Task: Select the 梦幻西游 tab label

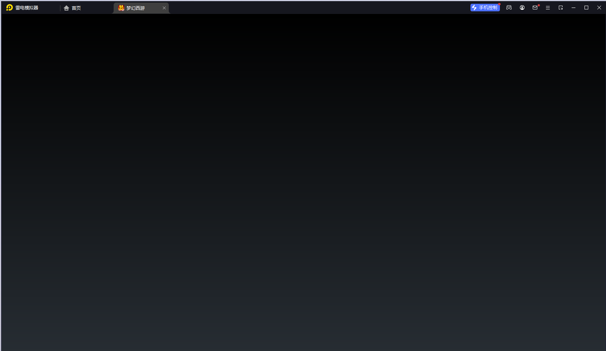Action: [x=136, y=8]
